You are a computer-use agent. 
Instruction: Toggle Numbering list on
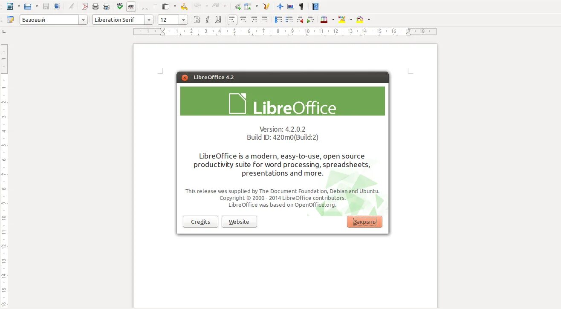pyautogui.click(x=278, y=20)
